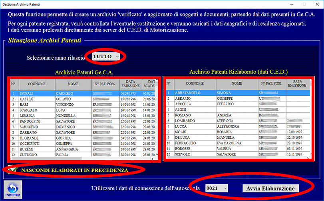Click GIORGIA name cell
The height and width of the screenshot is (201, 324).
74,138
